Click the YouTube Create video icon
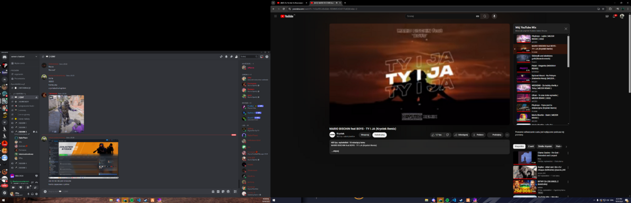Screen dimensions: 631x203 [x=607, y=16]
